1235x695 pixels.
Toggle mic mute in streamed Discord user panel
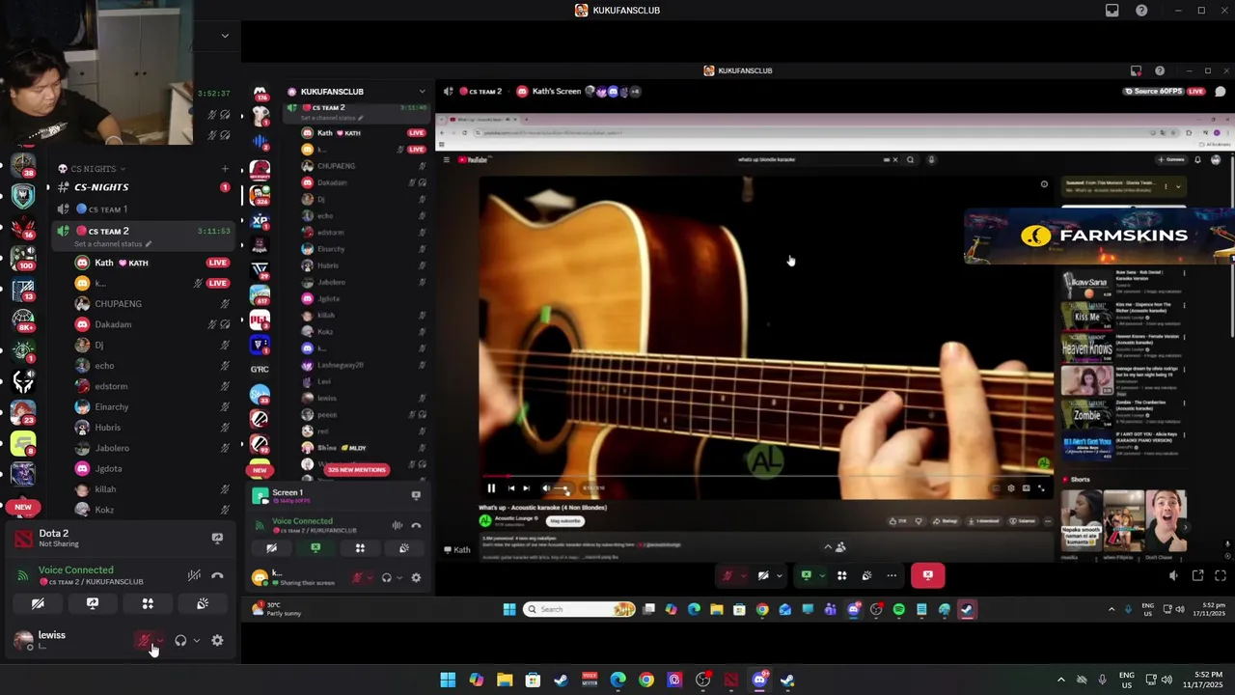coord(358,577)
